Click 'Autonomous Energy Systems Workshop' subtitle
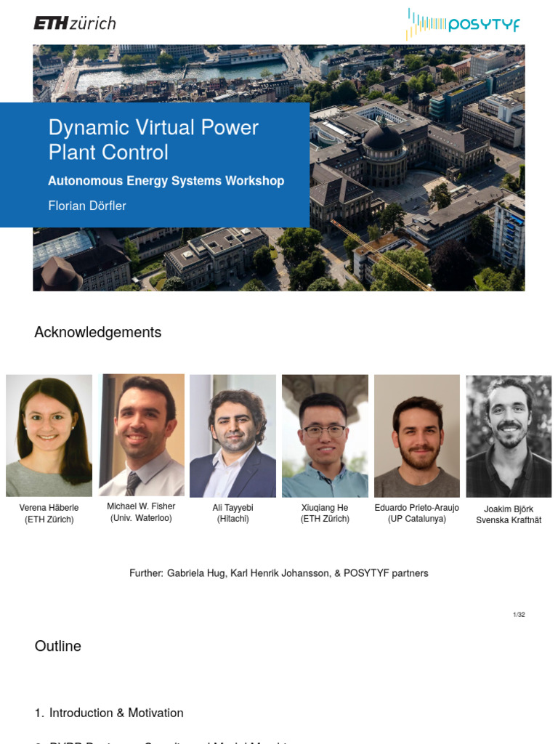Screen dimensions: 558x744 pos(166,181)
